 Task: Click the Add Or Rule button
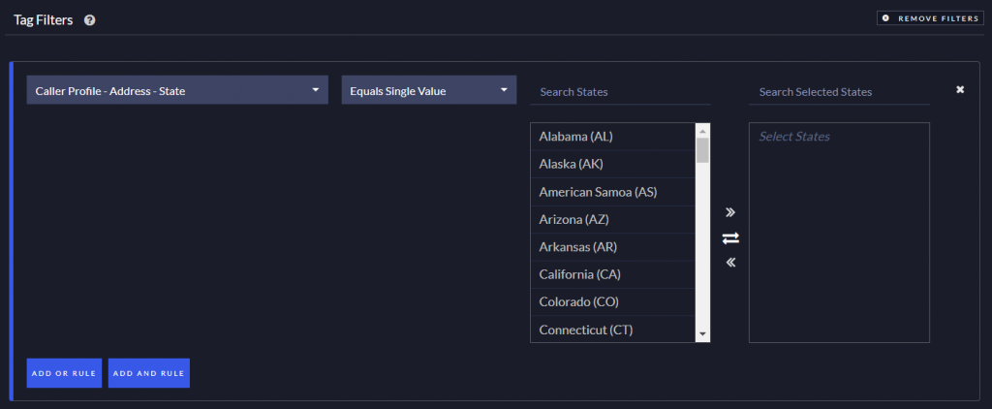[x=64, y=373]
